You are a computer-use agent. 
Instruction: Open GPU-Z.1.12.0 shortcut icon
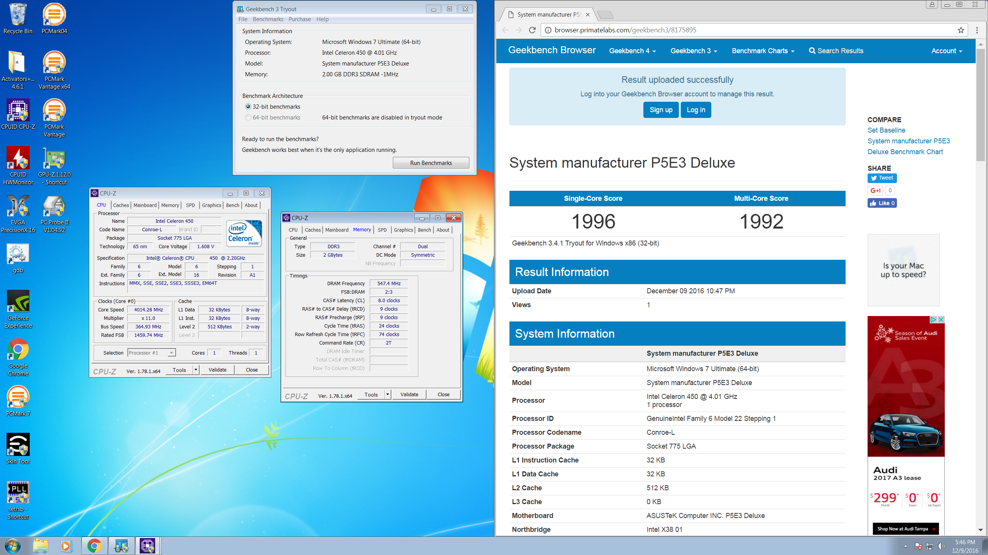click(54, 166)
